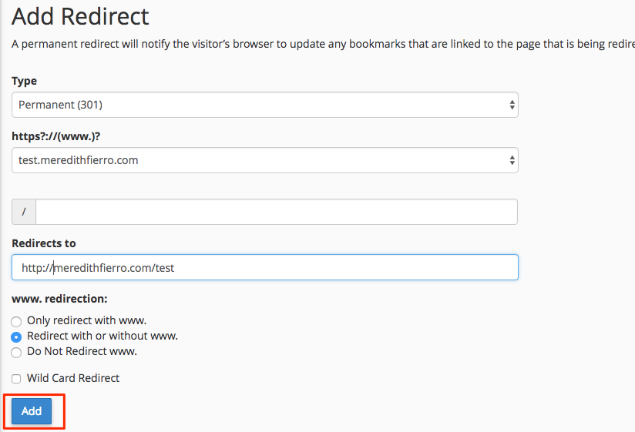Click the Type field label
Screen dimensions: 635x432
25,81
